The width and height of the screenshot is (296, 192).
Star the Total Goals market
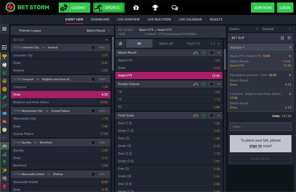tap(212, 115)
